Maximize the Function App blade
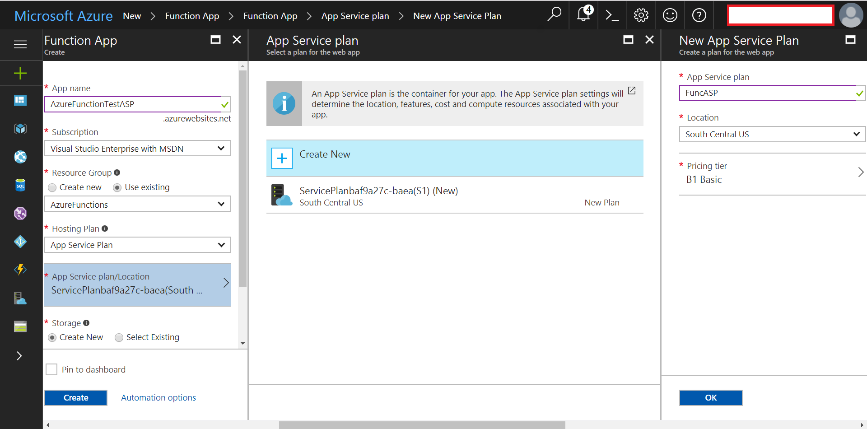 coord(216,40)
